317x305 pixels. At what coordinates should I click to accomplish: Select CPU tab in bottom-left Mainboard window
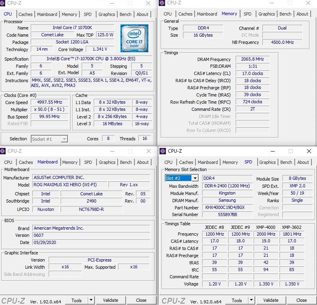[x=8, y=162]
